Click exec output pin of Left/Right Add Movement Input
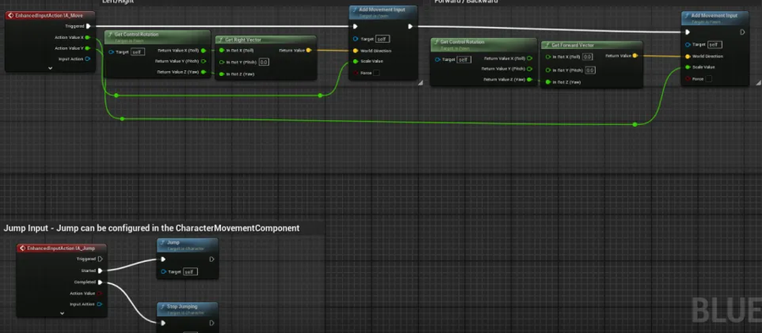This screenshot has width=762, height=333. click(411, 26)
